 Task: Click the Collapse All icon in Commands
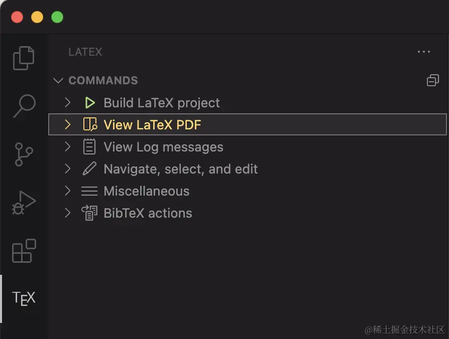pyautogui.click(x=432, y=80)
